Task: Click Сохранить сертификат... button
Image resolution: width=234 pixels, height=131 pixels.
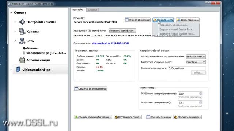Action: tap(122, 31)
